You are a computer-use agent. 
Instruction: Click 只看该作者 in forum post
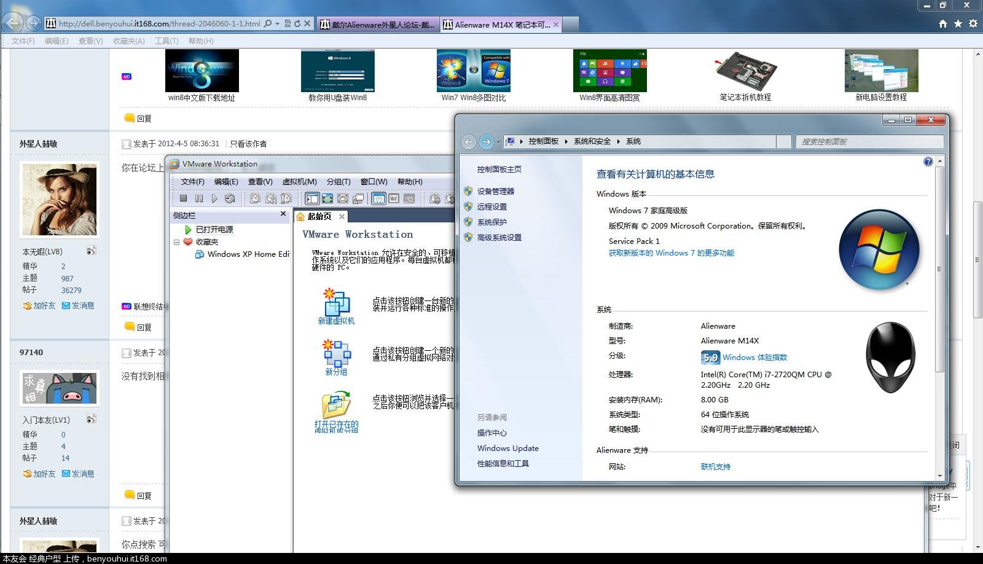coord(248,144)
